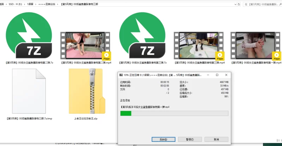Click the 7z icon in compress dialog title bar

click(121, 75)
